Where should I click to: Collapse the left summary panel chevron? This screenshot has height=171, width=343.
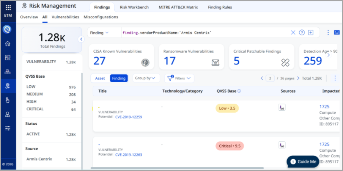(81, 39)
